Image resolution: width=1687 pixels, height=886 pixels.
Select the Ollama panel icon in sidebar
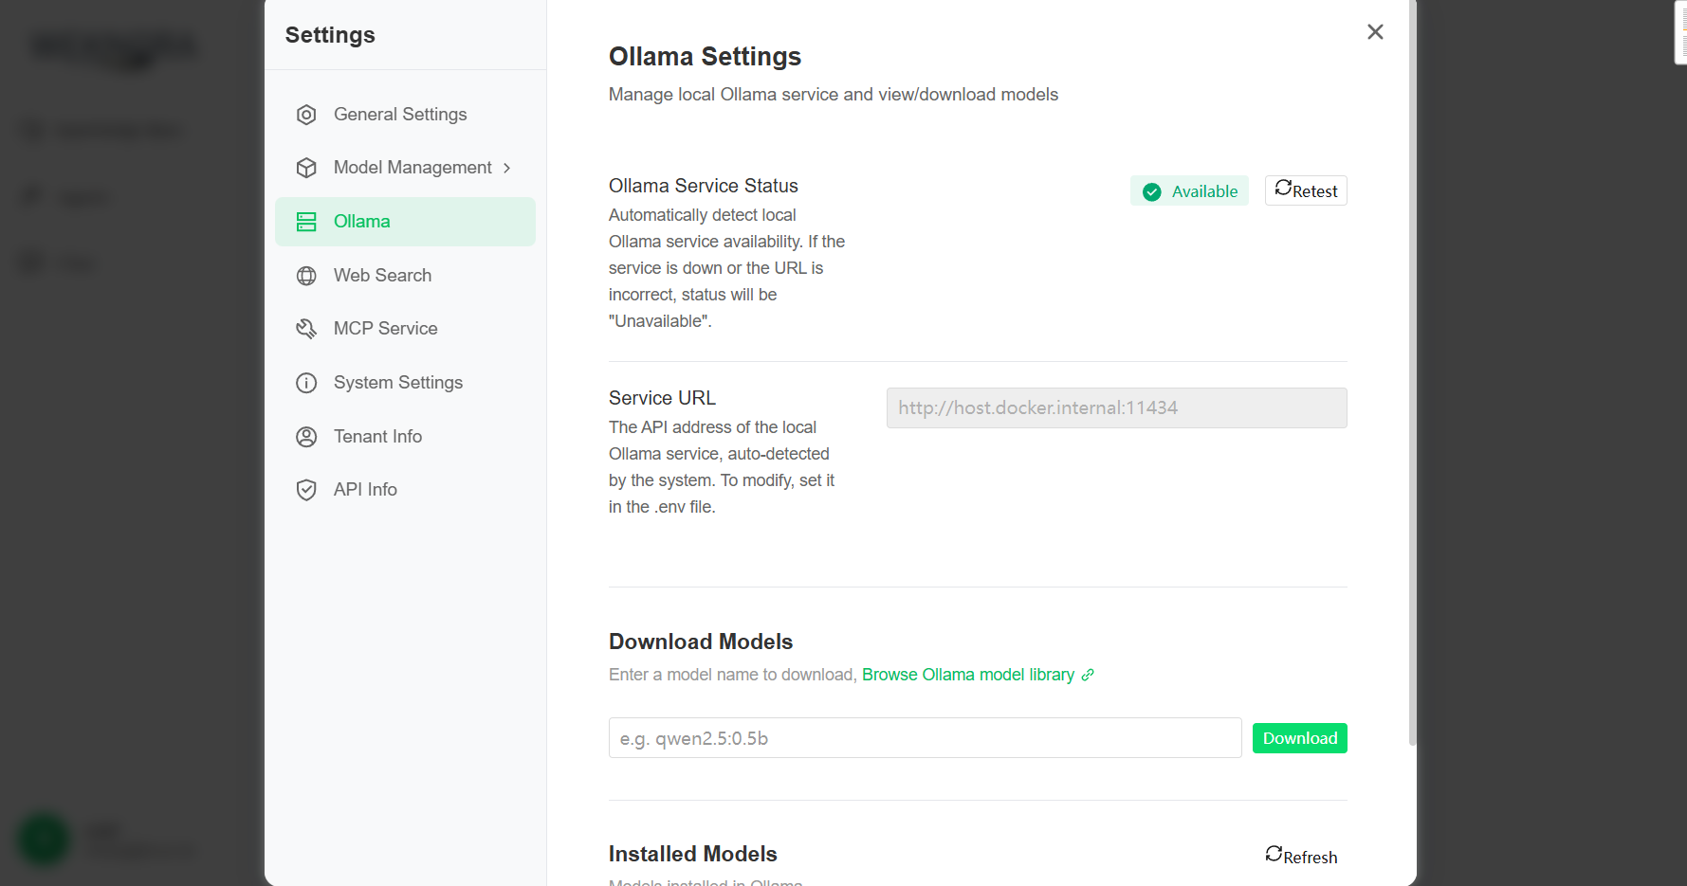[x=306, y=221]
